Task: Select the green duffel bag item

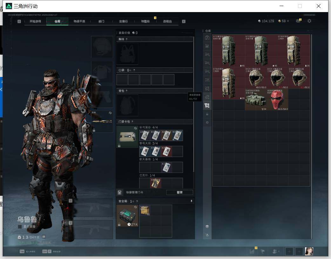Action: click(x=256, y=99)
